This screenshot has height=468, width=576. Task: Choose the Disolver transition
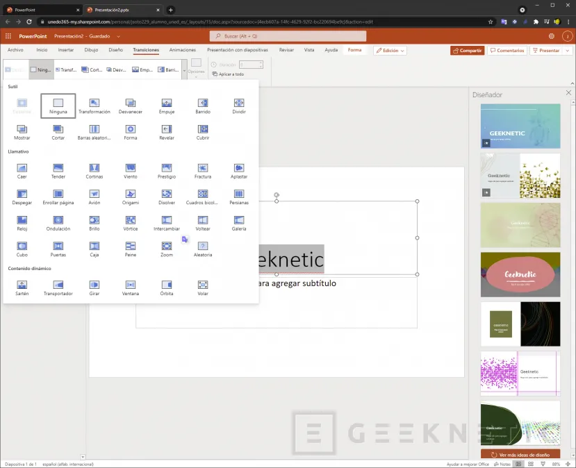(x=167, y=197)
